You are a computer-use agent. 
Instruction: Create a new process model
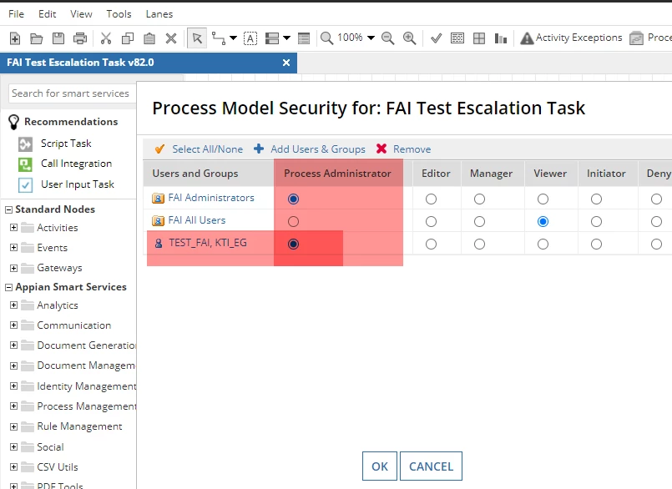click(15, 38)
